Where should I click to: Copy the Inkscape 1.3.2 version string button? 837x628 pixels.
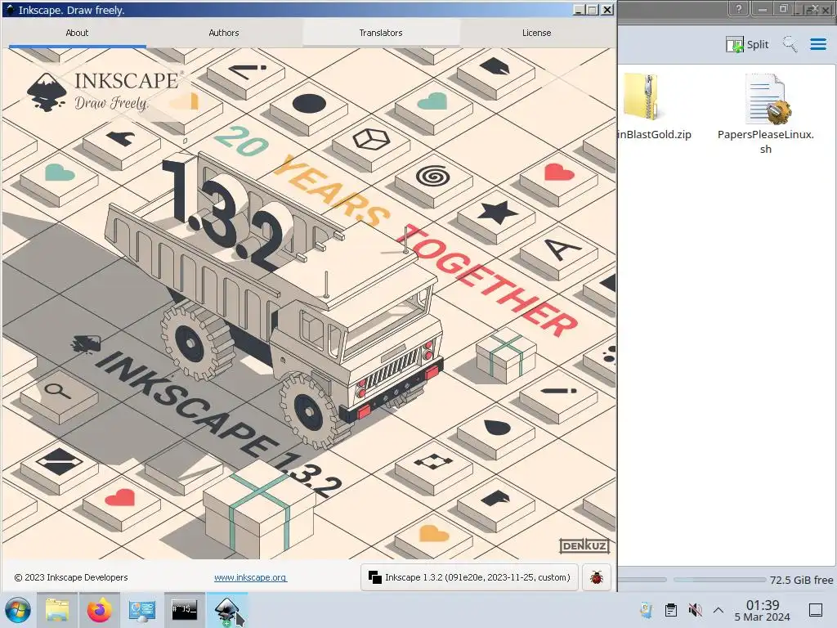point(469,577)
